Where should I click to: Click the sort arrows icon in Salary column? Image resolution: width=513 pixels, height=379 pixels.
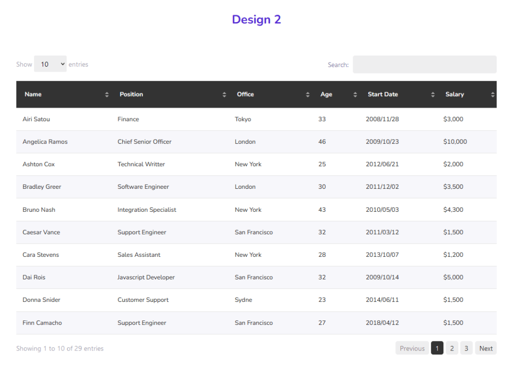(x=492, y=95)
